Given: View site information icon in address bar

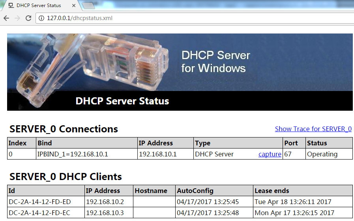Looking at the screenshot, I should [x=41, y=18].
